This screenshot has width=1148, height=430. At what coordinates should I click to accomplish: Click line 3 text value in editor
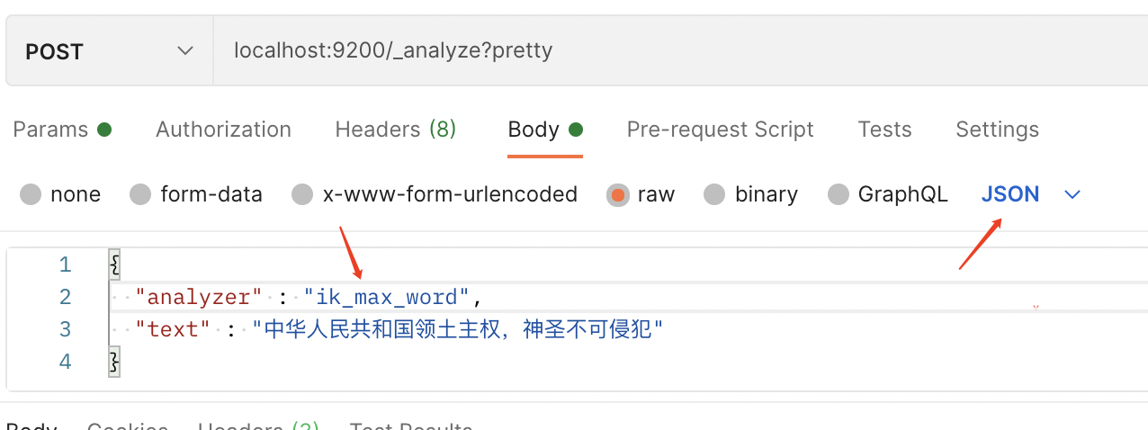pos(457,330)
